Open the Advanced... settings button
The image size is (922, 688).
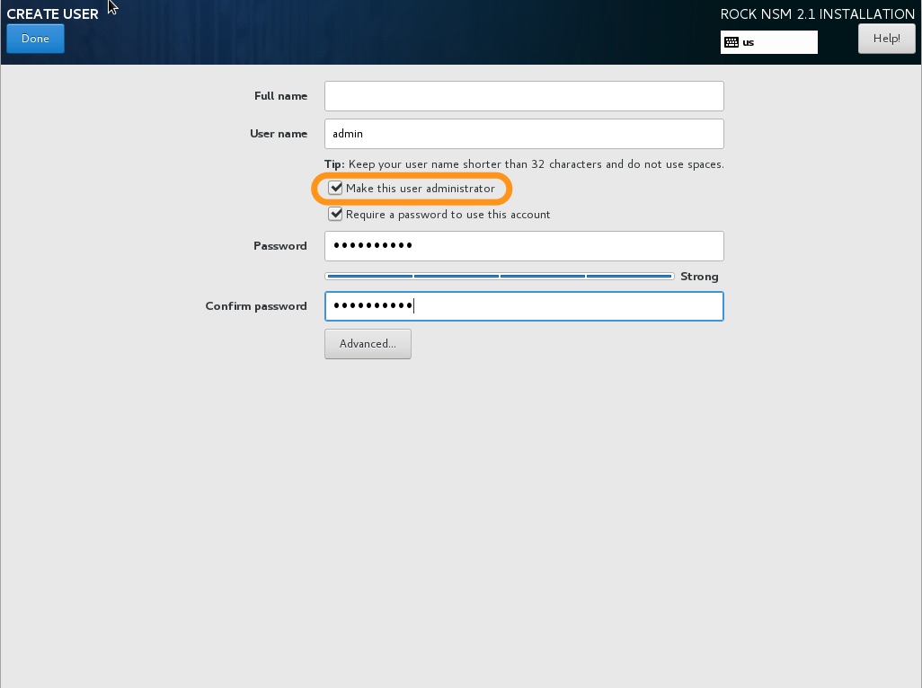click(368, 344)
